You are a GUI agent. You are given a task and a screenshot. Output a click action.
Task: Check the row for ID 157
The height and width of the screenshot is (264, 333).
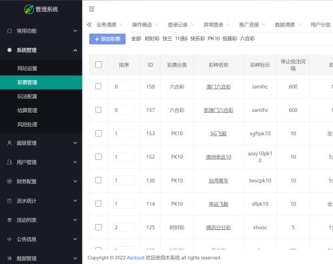pos(99,110)
